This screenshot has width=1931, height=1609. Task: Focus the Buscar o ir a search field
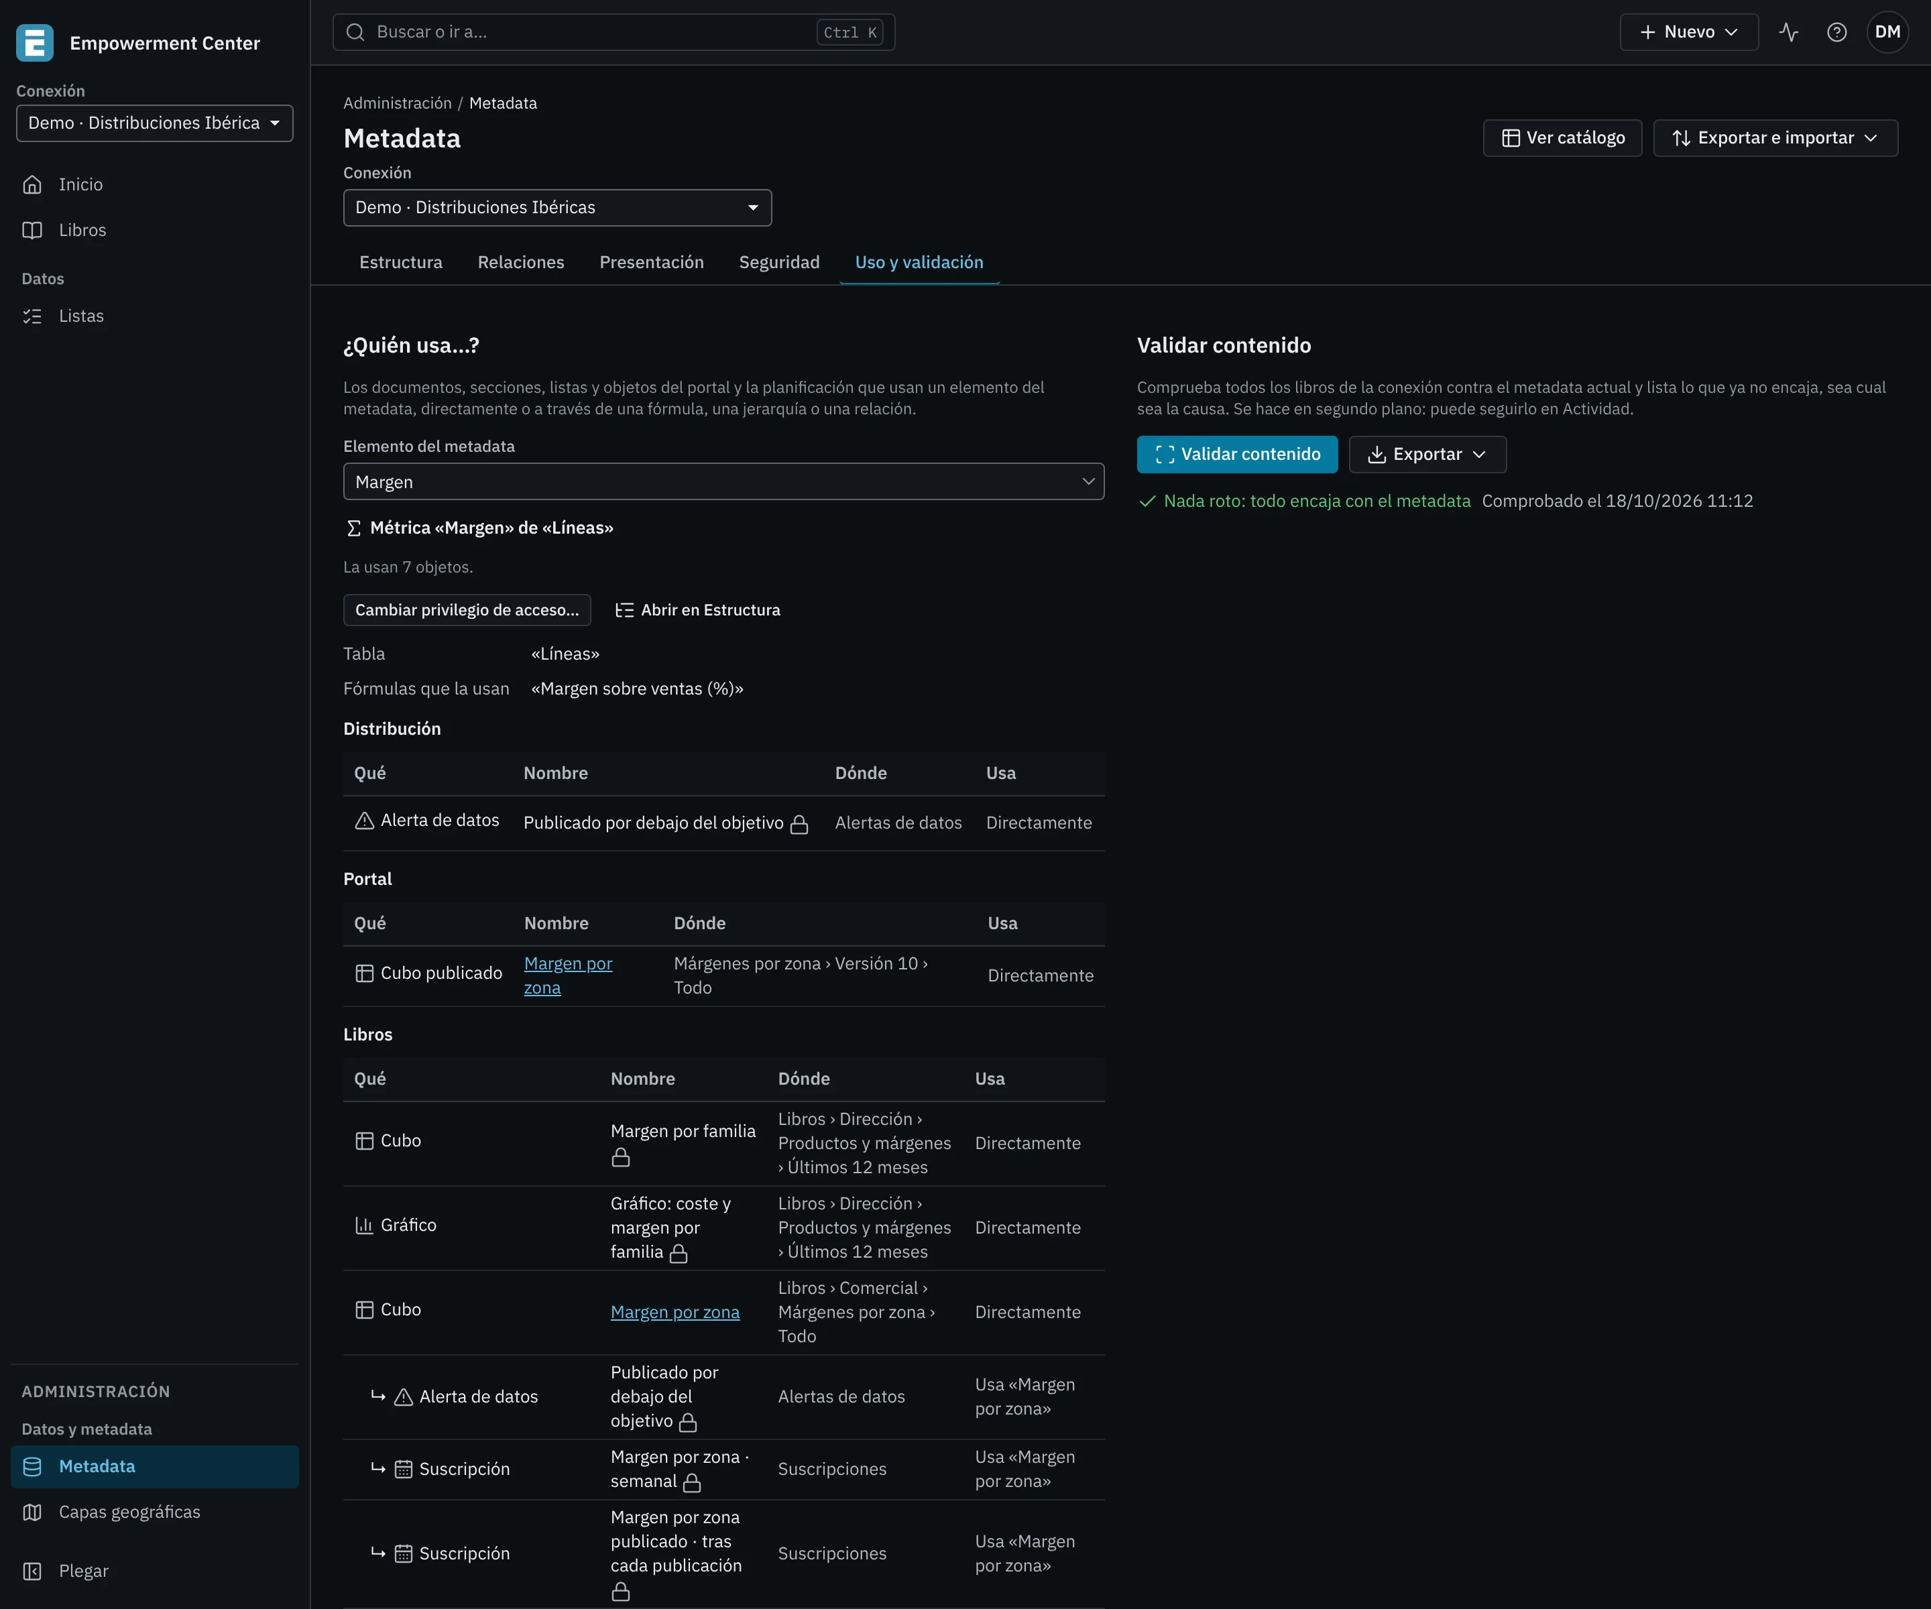pos(613,32)
